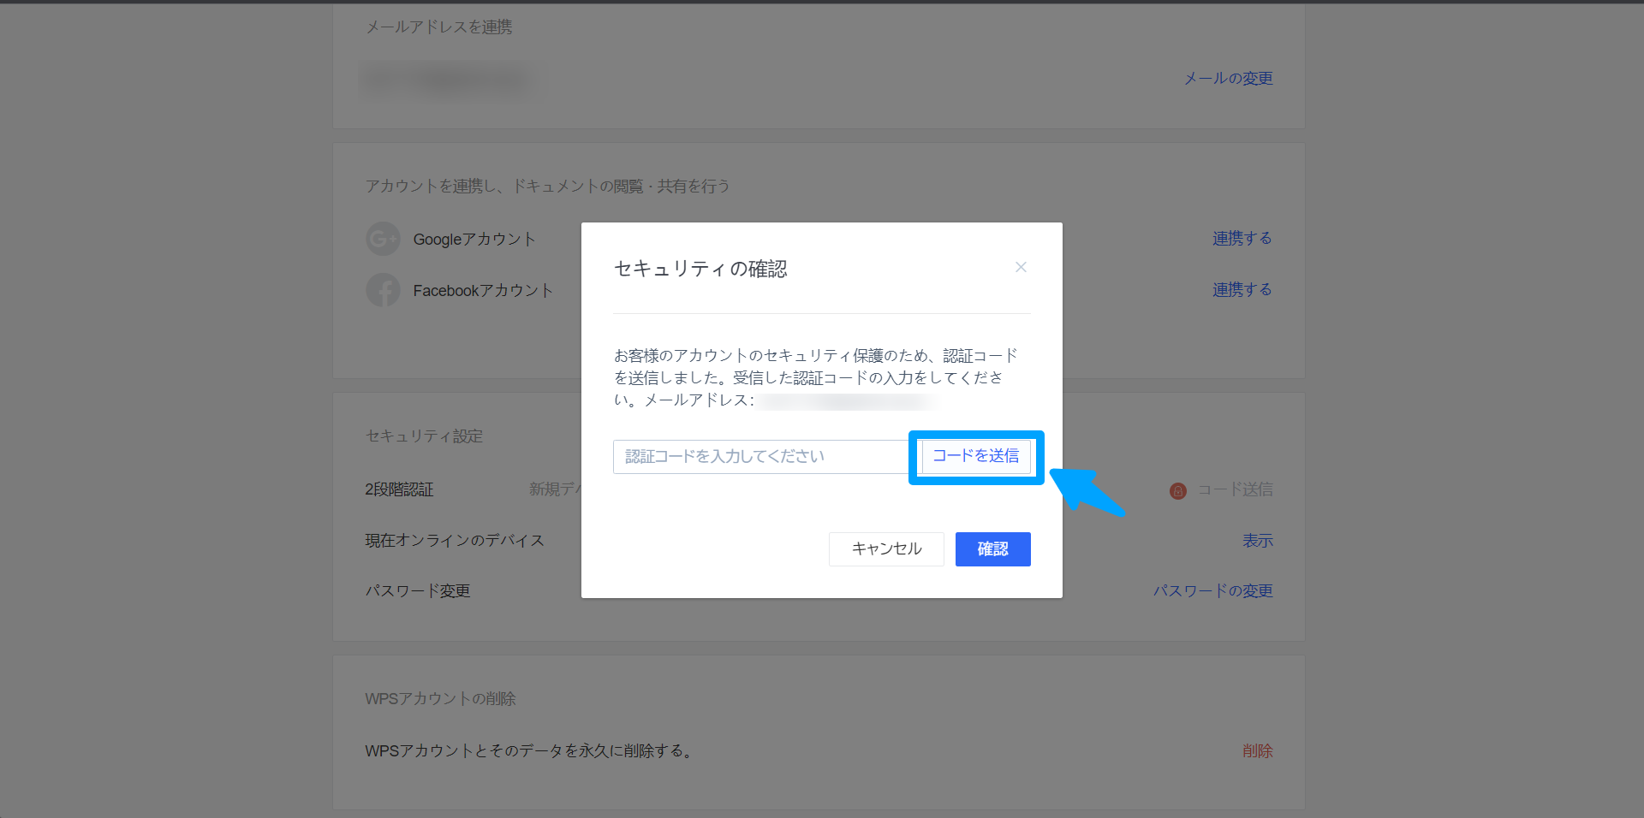Click the セキュリティの確認 dialog title
Image resolution: width=1644 pixels, height=818 pixels.
coord(700,269)
